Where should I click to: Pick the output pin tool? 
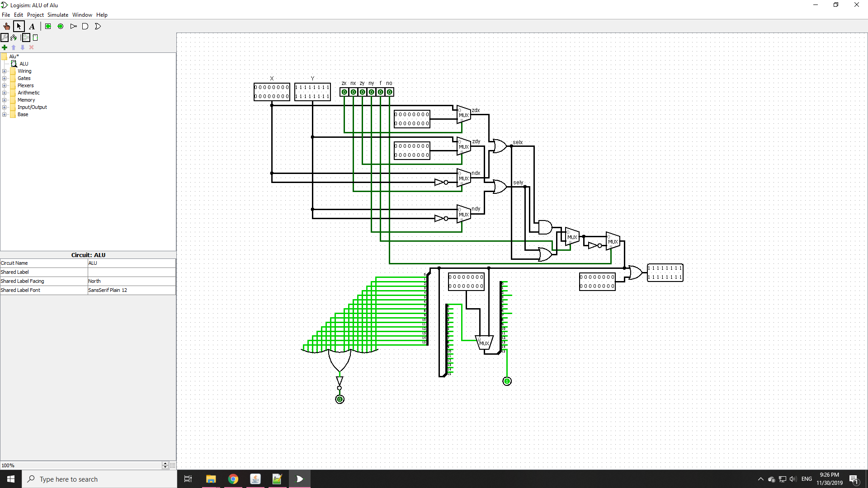(61, 26)
